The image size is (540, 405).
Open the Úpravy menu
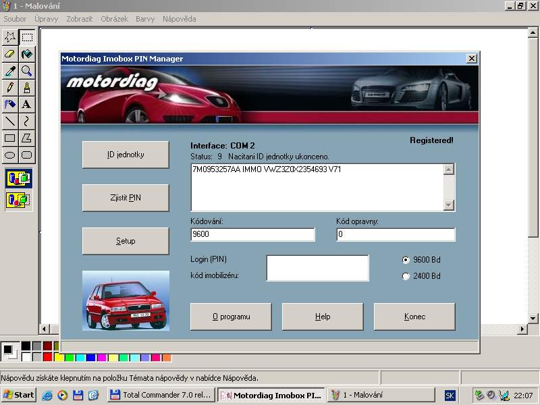[46, 19]
